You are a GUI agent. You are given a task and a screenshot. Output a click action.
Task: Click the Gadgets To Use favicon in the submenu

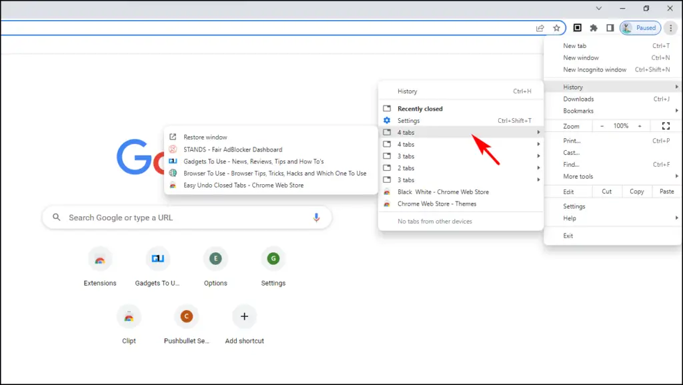pyautogui.click(x=173, y=161)
